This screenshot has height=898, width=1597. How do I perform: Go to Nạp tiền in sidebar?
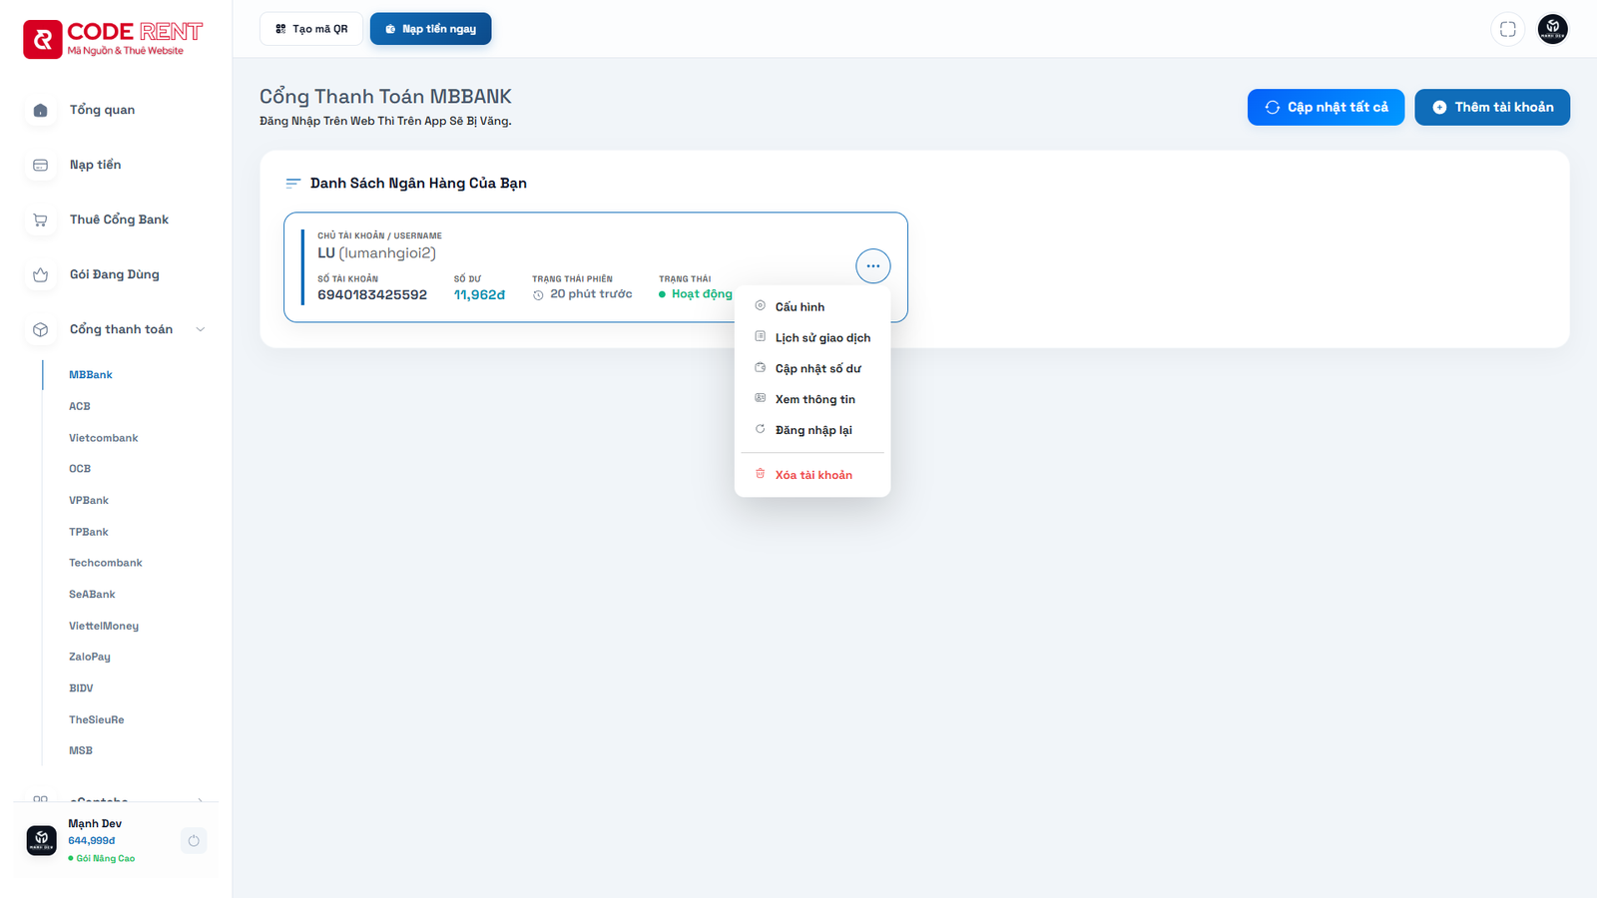click(x=95, y=165)
